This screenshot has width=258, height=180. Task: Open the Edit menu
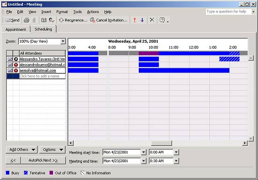pos(20,12)
